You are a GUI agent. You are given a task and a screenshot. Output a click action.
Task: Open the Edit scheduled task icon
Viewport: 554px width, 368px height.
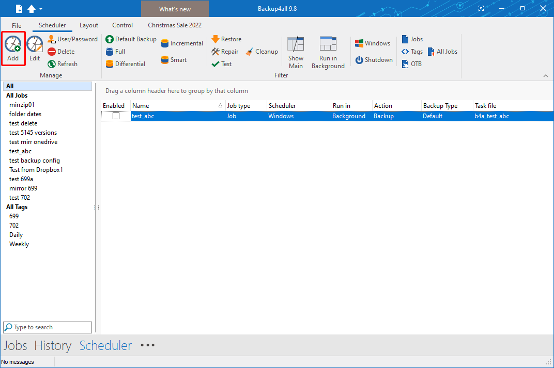34,48
